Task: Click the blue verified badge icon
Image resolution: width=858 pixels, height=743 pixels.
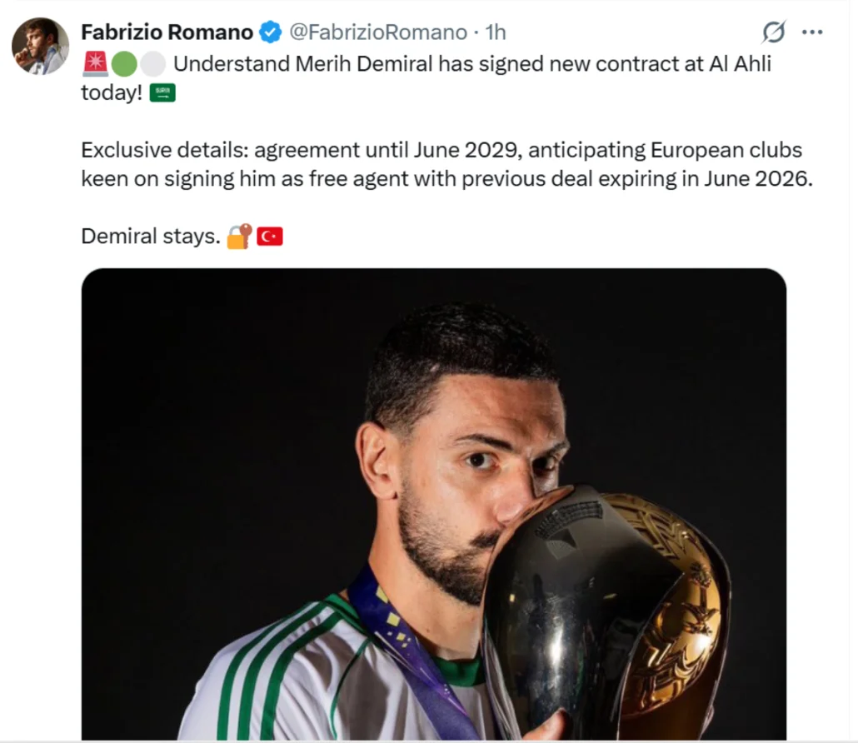Action: [x=270, y=32]
